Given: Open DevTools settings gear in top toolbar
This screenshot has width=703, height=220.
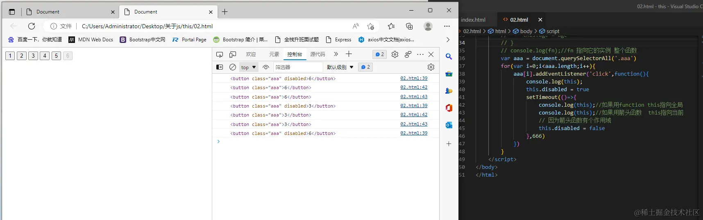Looking at the screenshot, I should tap(395, 54).
